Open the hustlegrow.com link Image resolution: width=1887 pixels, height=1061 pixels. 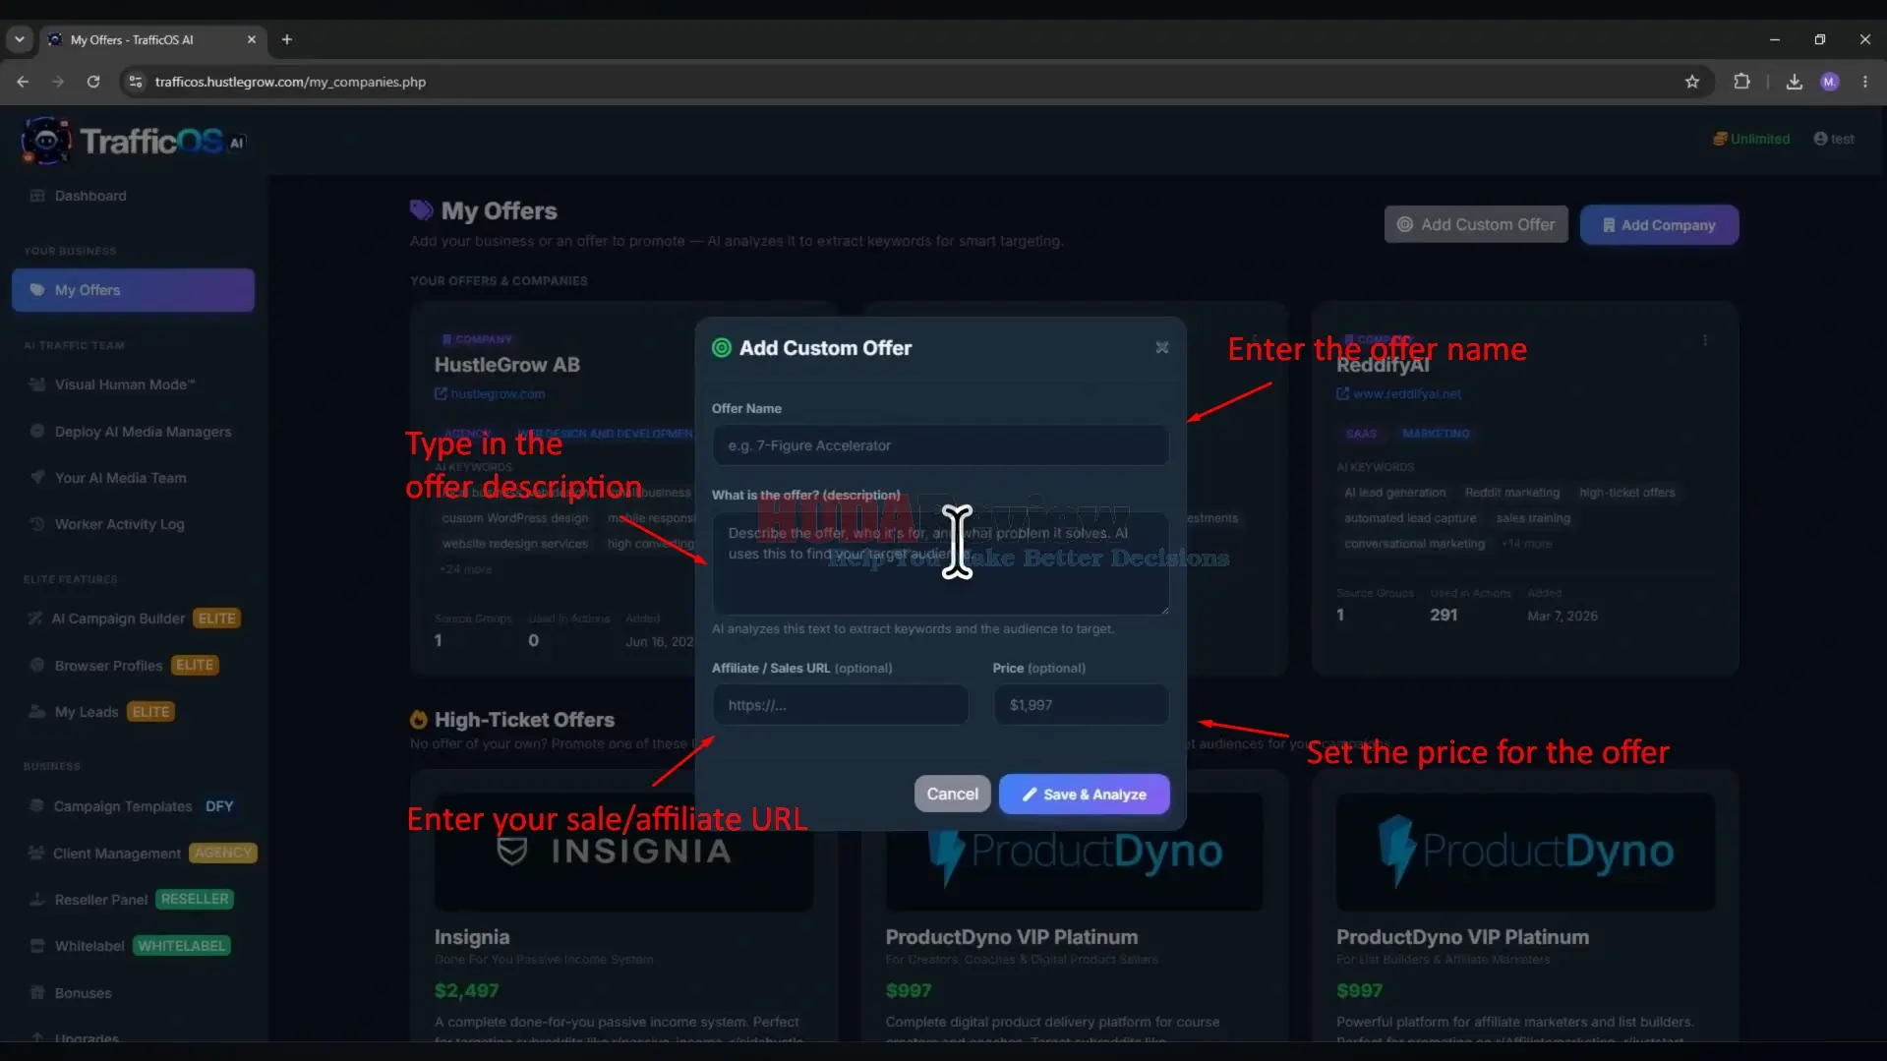click(x=490, y=393)
